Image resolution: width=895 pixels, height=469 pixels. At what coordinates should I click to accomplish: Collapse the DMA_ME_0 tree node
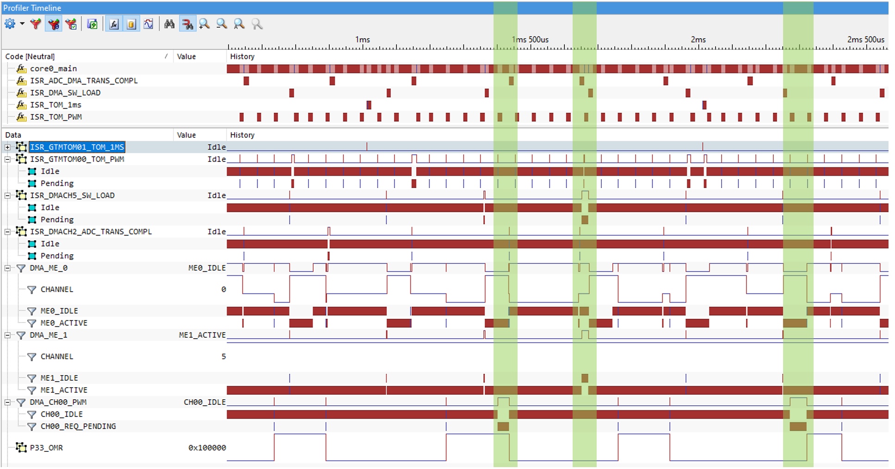[7, 268]
